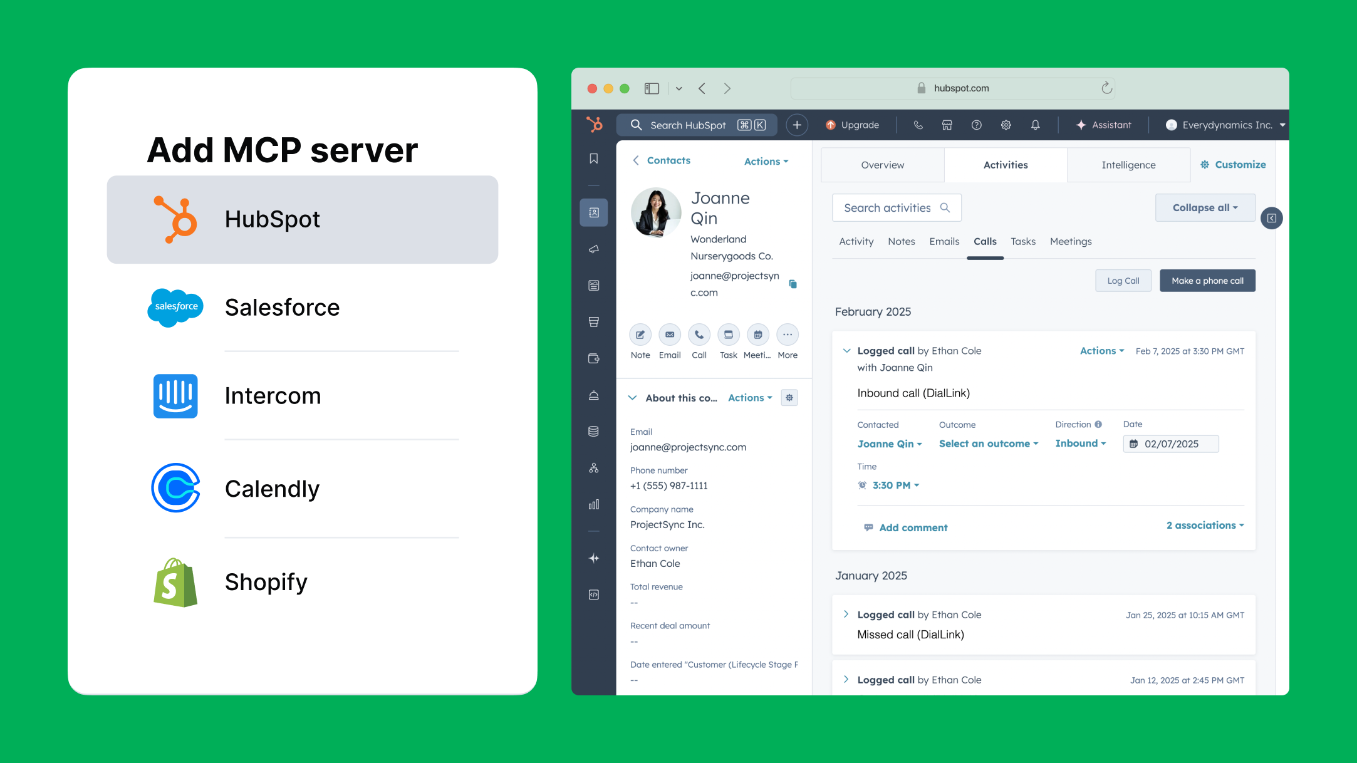The height and width of the screenshot is (763, 1357).
Task: Open Notifications bell icon
Action: [x=1035, y=125]
